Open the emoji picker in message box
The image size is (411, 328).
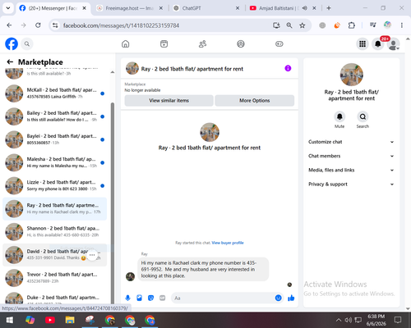click(x=278, y=298)
